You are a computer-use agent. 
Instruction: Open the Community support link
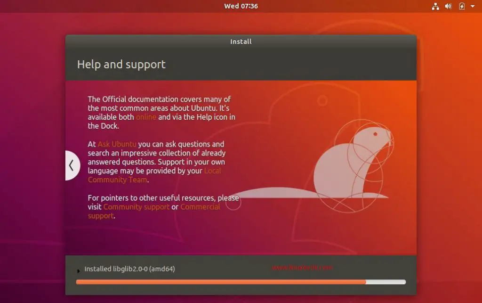[136, 207]
